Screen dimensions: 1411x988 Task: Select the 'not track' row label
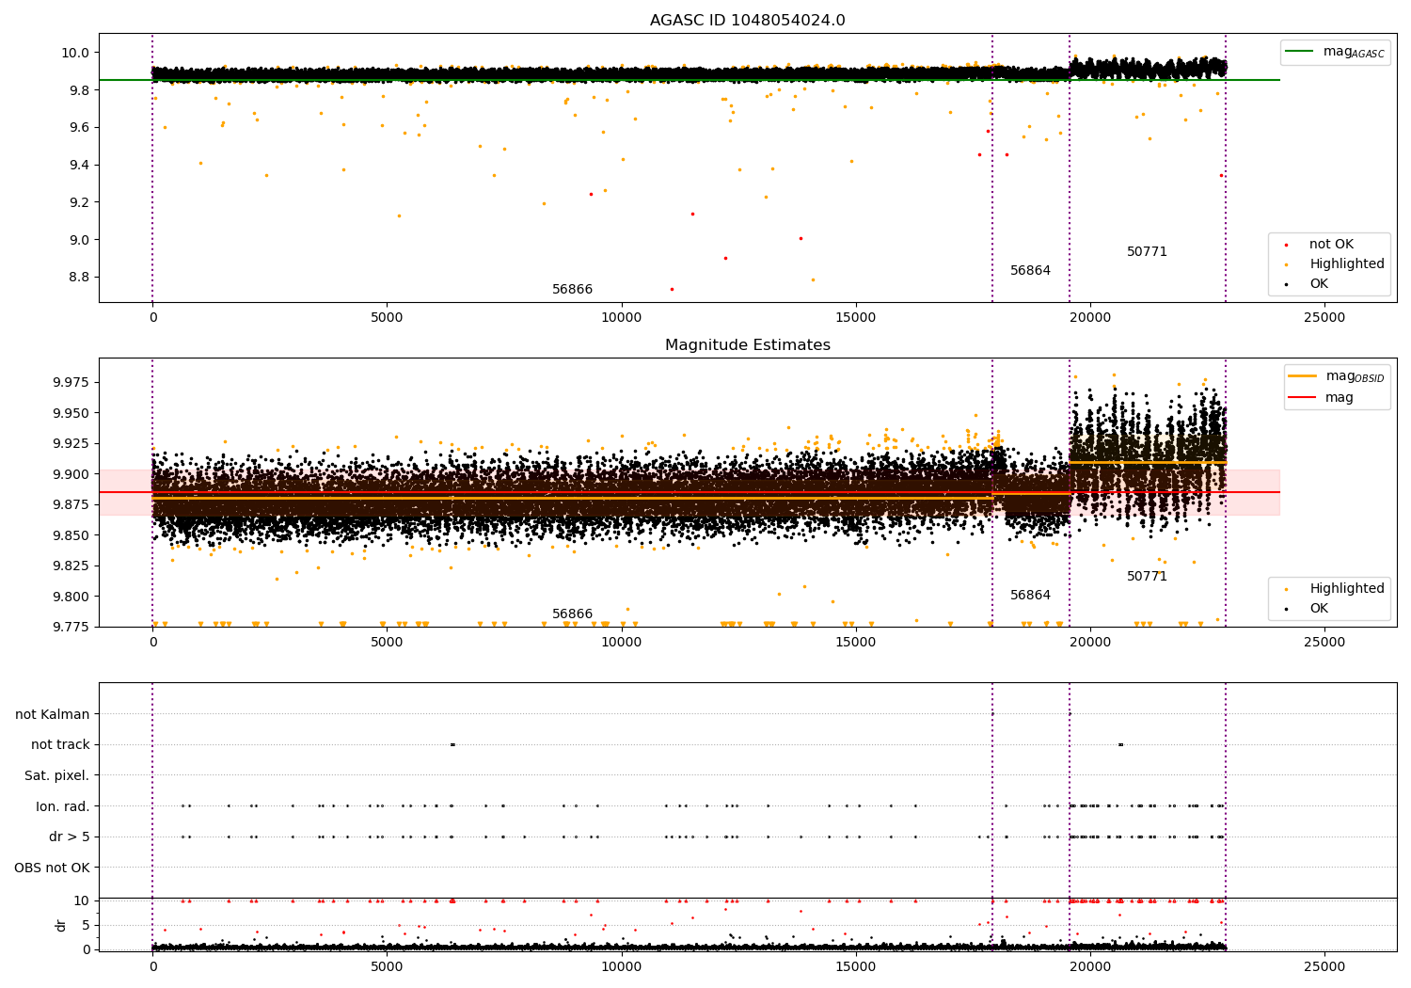tap(60, 745)
